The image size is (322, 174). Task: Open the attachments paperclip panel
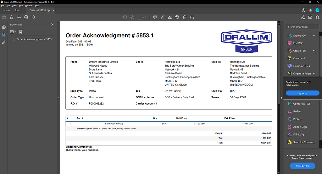click(4, 42)
